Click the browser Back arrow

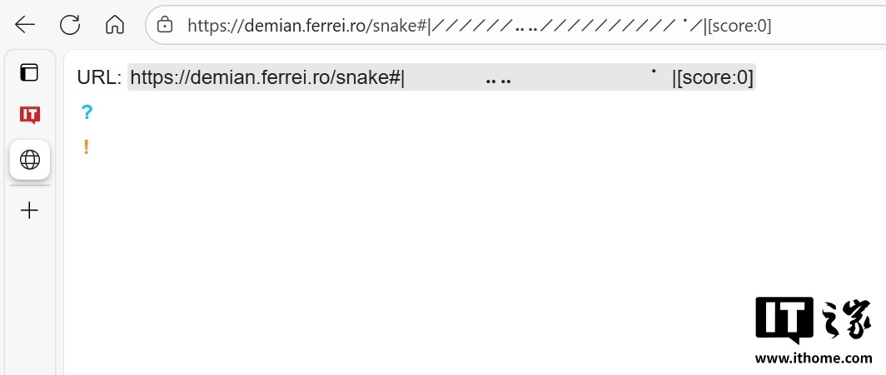tap(25, 25)
